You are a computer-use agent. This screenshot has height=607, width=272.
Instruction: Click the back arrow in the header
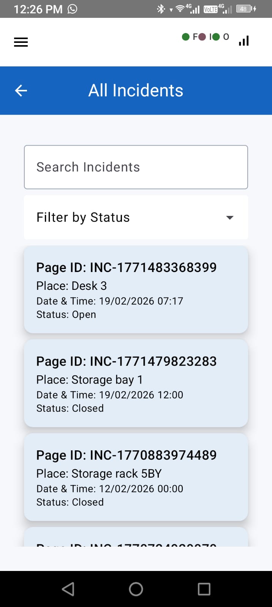pyautogui.click(x=21, y=90)
